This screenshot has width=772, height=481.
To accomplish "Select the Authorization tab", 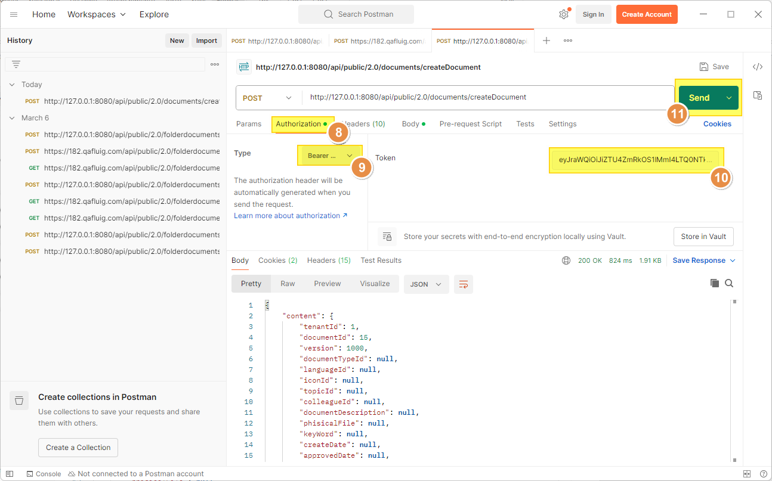I will 301,124.
